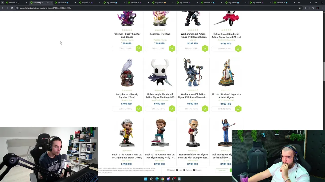Screen dimensions: 325x182
Task: Click Dodaj u korpu for StarCraft Artanis
Action: tap(225, 109)
